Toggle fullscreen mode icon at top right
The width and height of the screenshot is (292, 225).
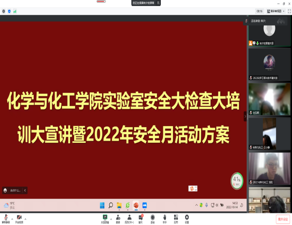289,12
